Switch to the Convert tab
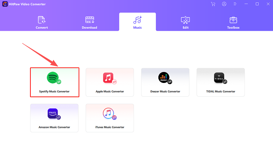Viewport: 273px width, 157px height. [x=42, y=22]
